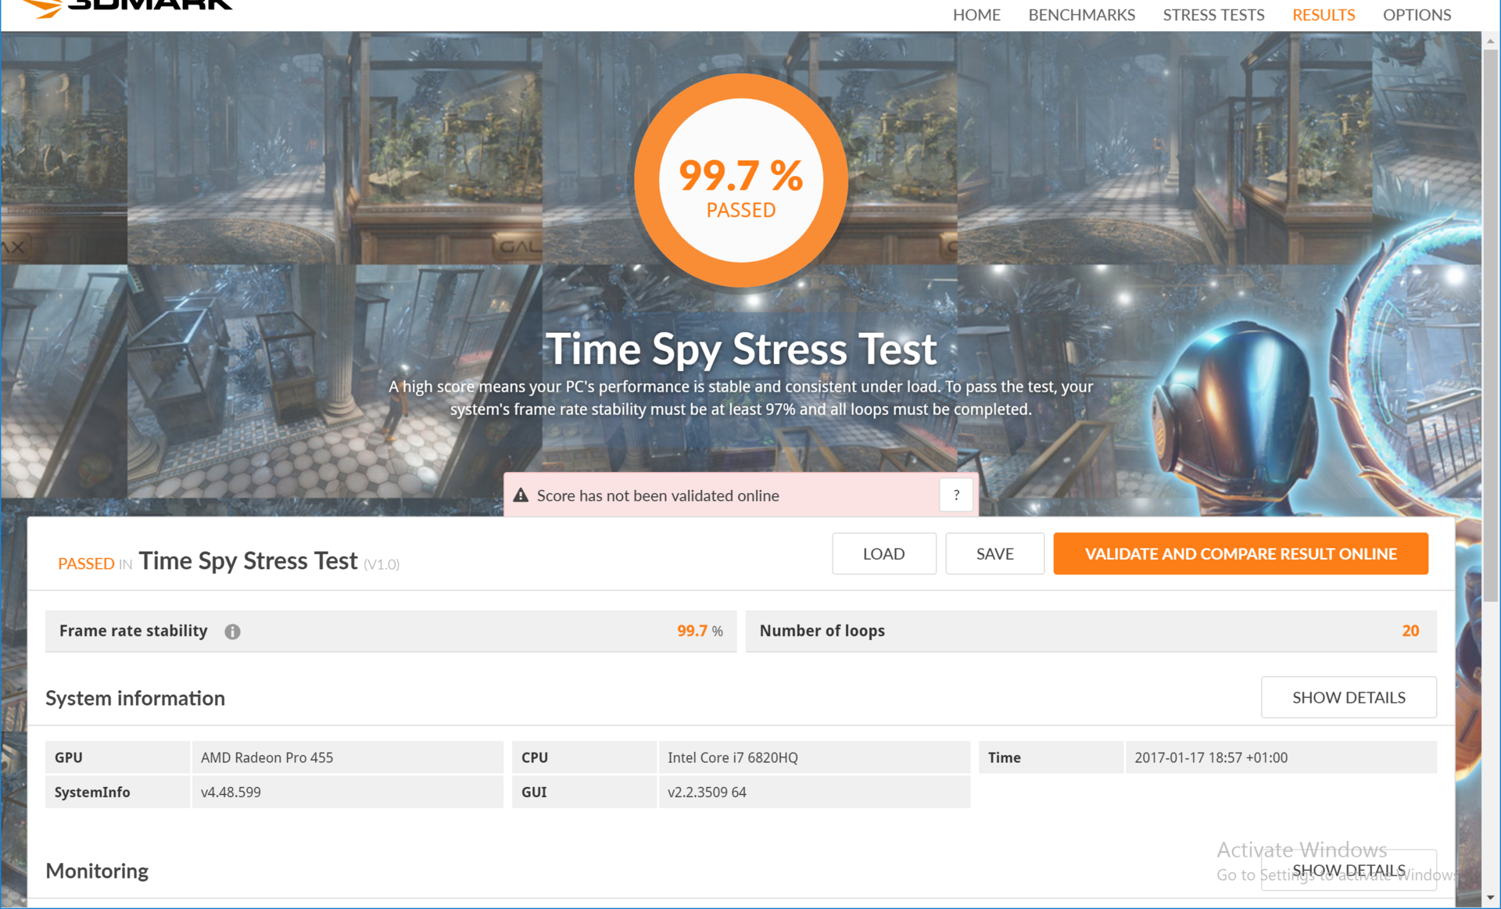This screenshot has width=1501, height=909.
Task: Show details for System information
Action: (1349, 697)
